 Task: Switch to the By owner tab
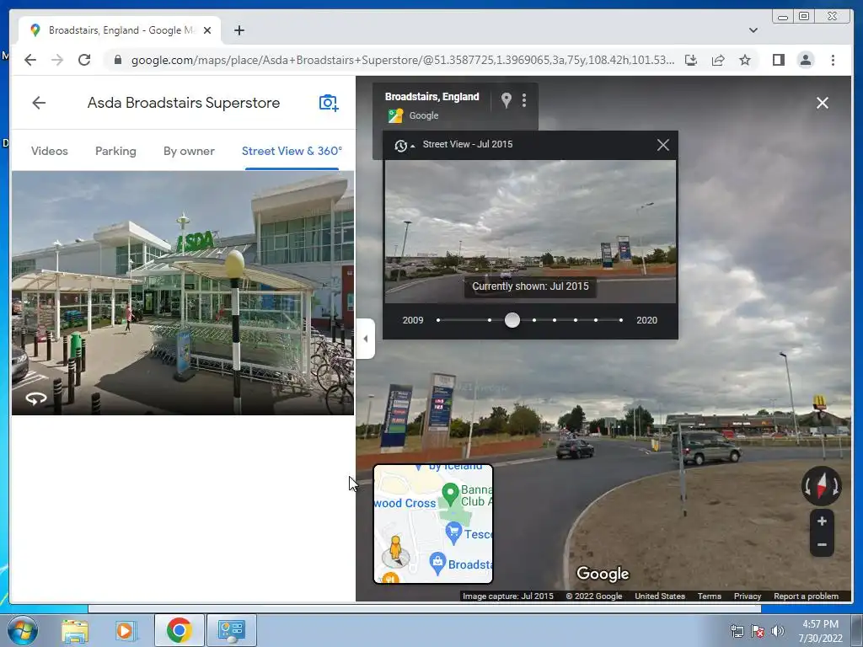pos(189,151)
